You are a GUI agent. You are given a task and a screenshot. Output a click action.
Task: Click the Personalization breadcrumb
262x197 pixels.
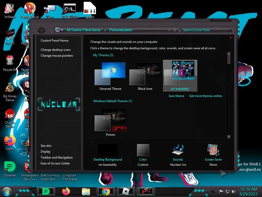(121, 30)
